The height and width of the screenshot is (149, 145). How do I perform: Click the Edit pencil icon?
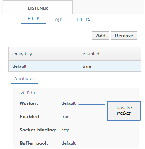pyautogui.click(x=22, y=93)
